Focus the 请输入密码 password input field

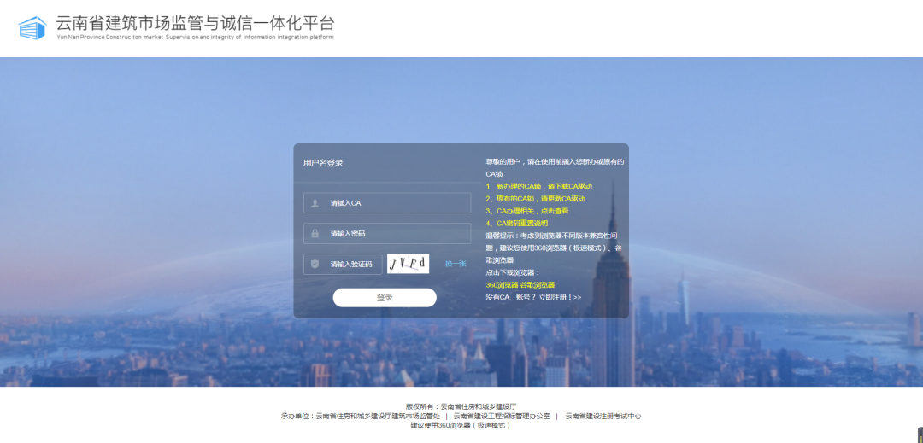click(x=387, y=233)
